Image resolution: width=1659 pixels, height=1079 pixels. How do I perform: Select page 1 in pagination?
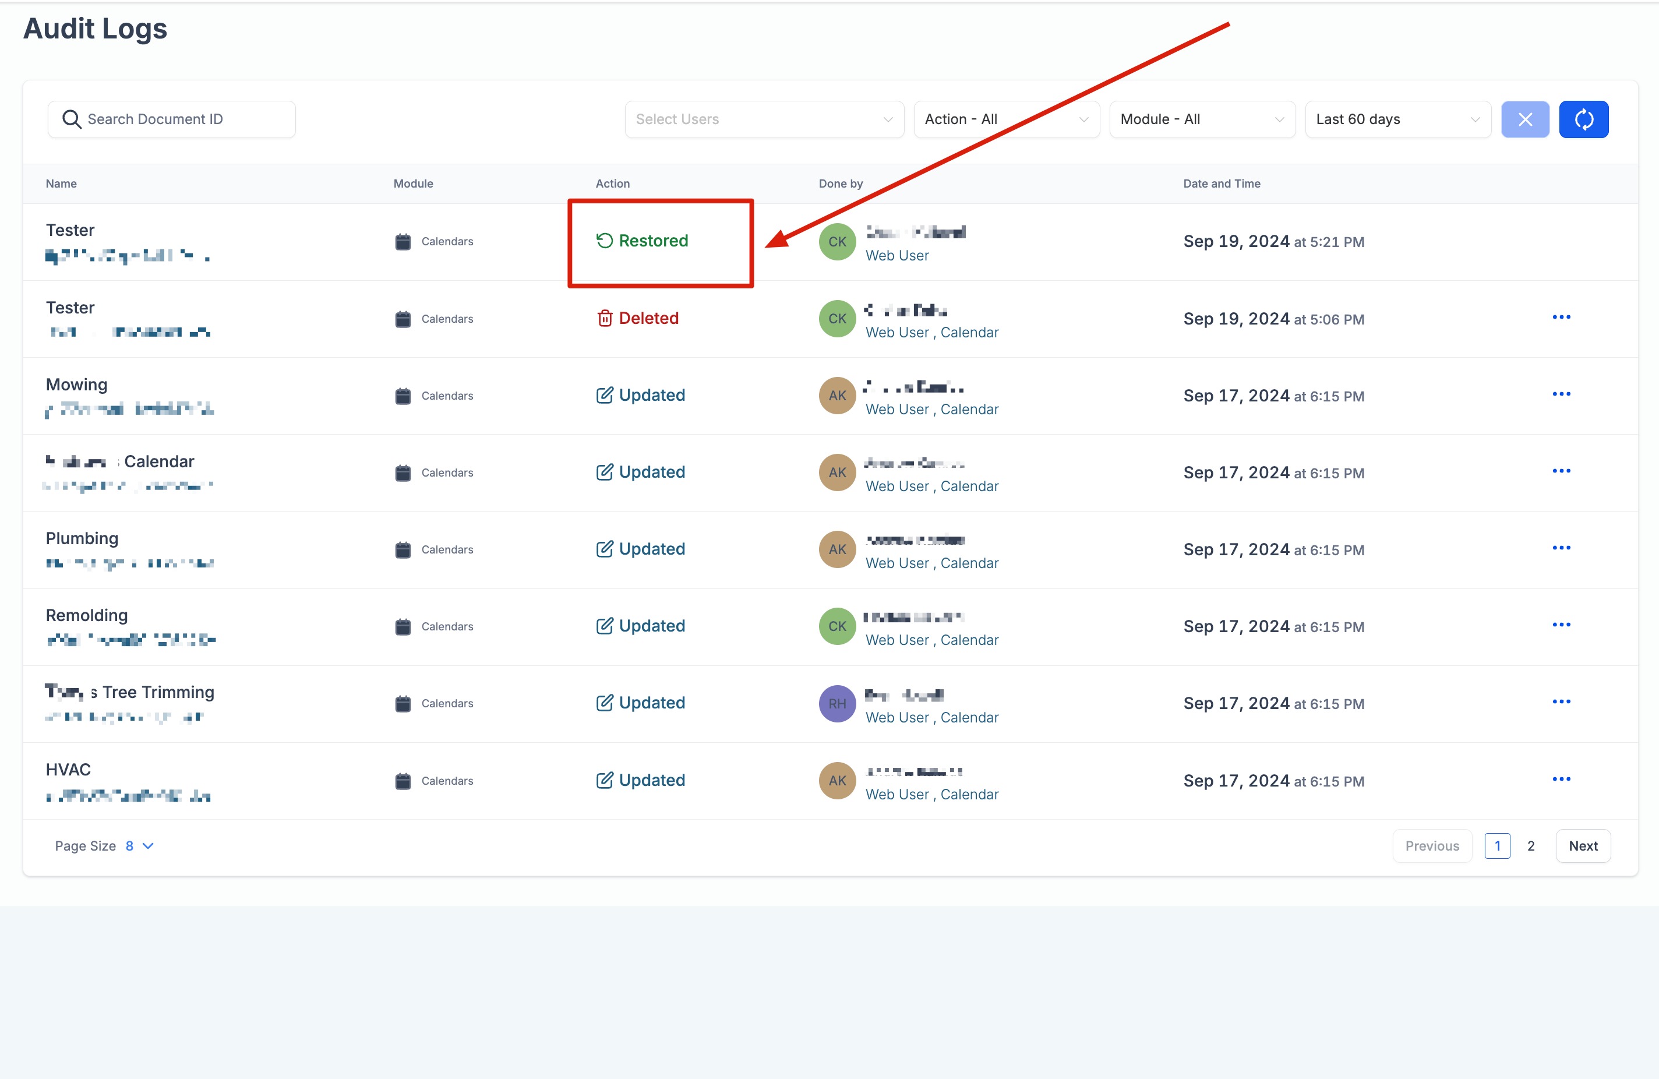coord(1496,845)
